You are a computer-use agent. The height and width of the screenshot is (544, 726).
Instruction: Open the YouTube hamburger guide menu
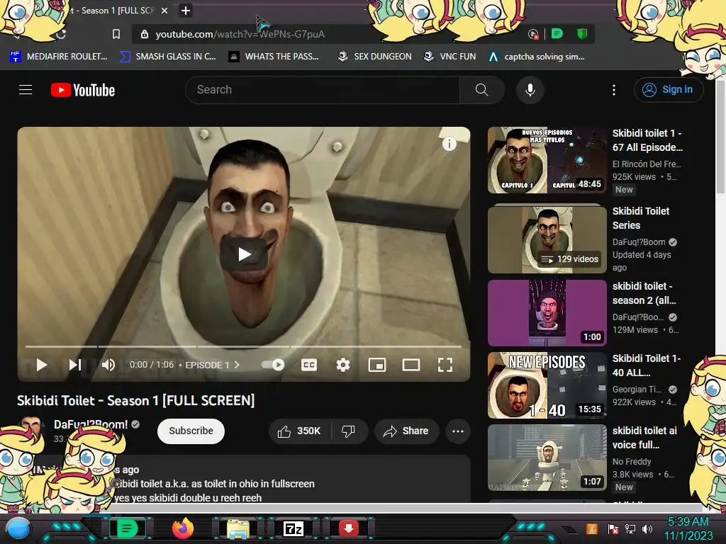(x=26, y=90)
